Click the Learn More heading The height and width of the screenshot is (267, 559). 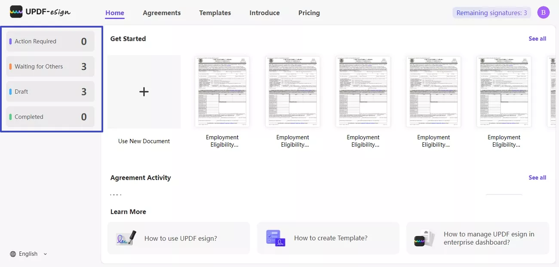coord(128,212)
